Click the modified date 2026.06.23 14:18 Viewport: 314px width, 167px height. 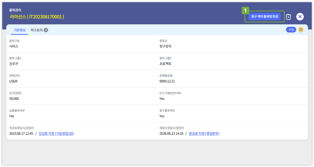pos(171,134)
